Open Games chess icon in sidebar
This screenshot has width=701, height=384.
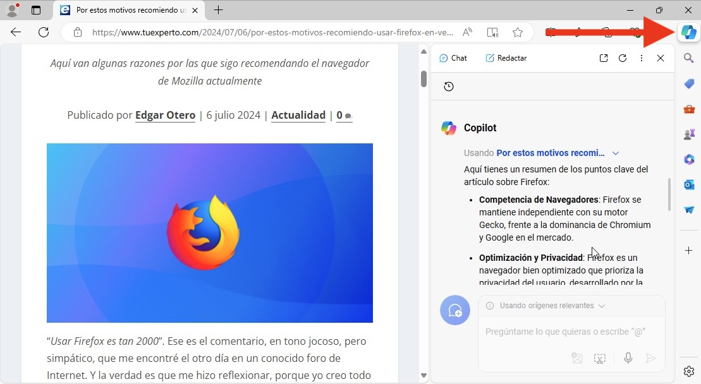point(689,134)
